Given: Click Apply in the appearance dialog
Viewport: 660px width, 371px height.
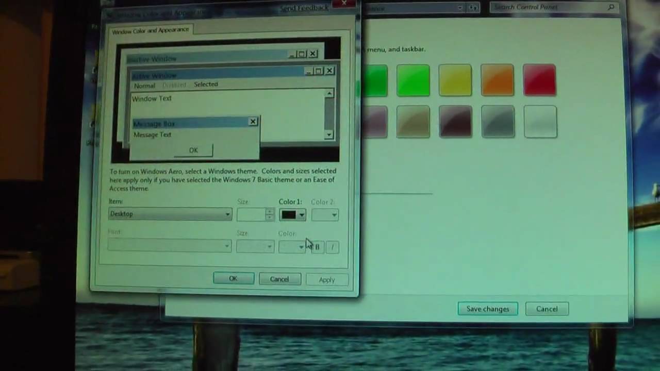Looking at the screenshot, I should click(x=326, y=280).
